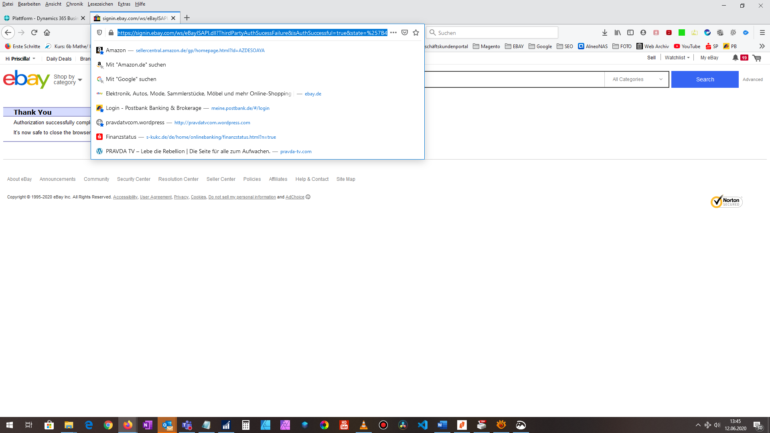Open the Bearbeiten menu
The width and height of the screenshot is (770, 433).
point(29,4)
